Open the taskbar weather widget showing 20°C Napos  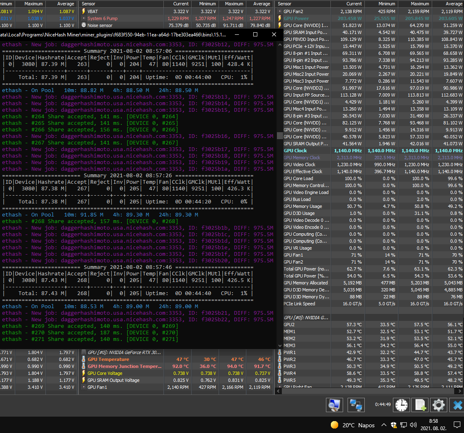click(x=352, y=425)
